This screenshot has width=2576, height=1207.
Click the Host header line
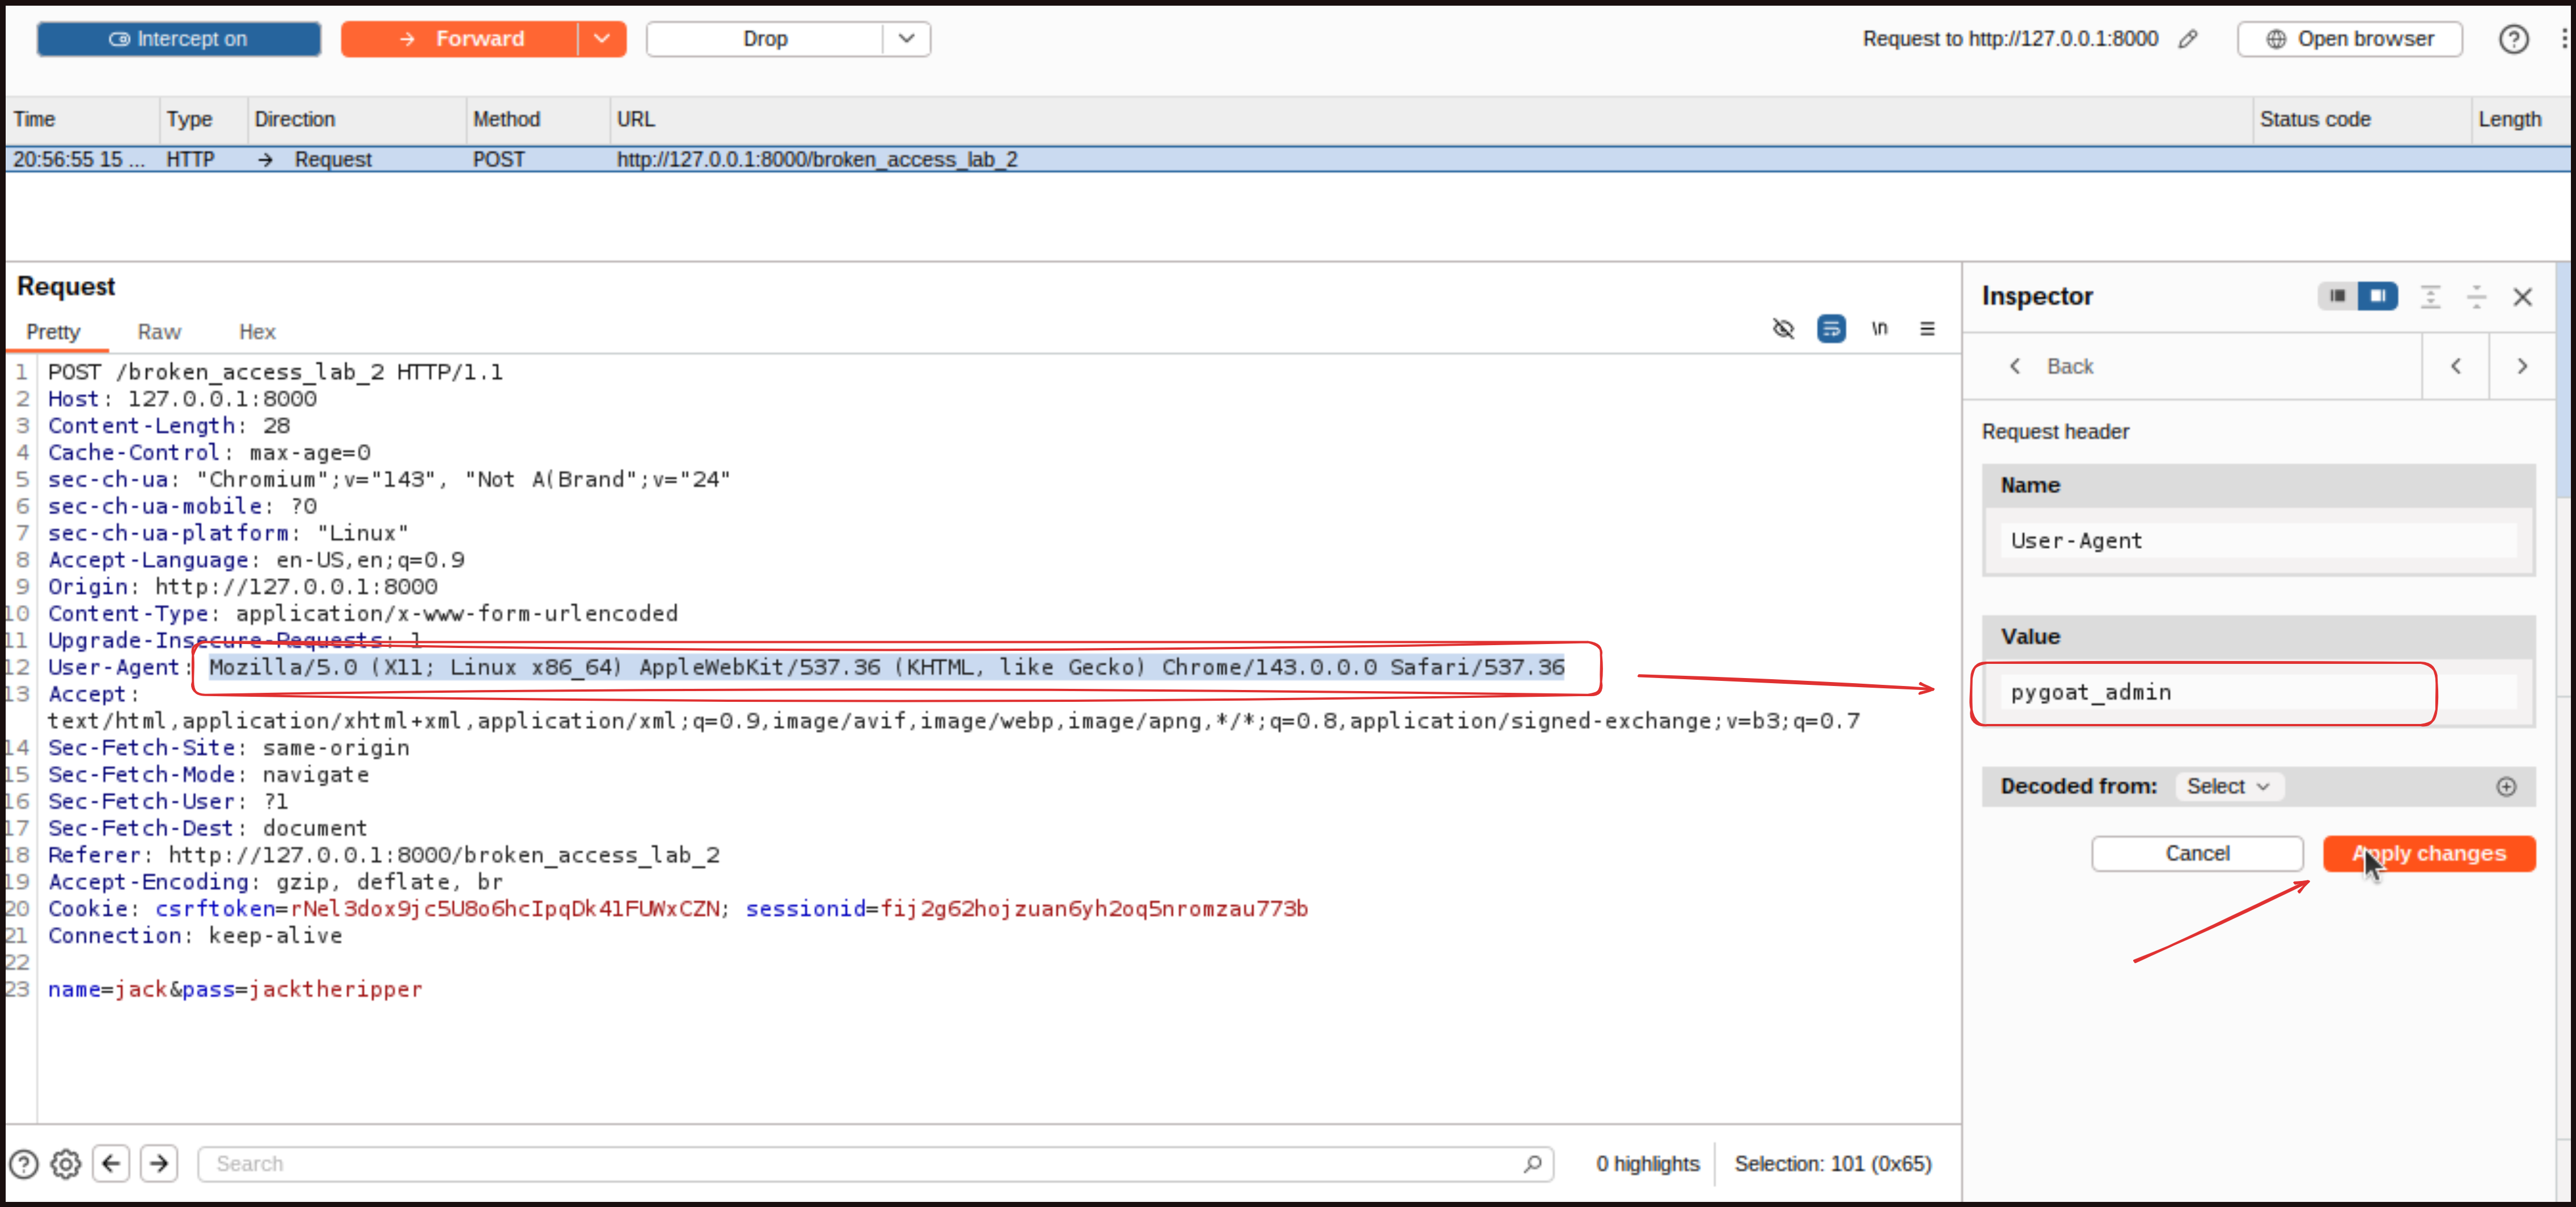click(182, 399)
